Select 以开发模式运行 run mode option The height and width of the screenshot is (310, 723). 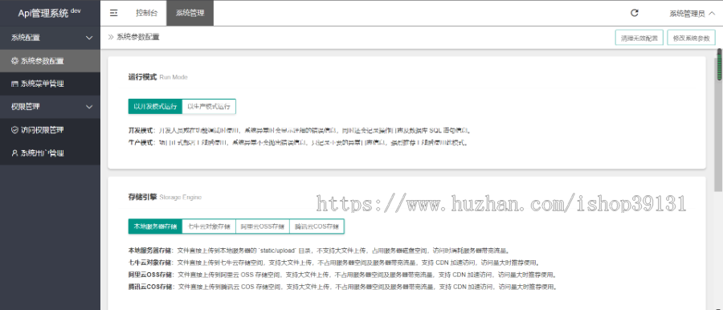pos(155,107)
